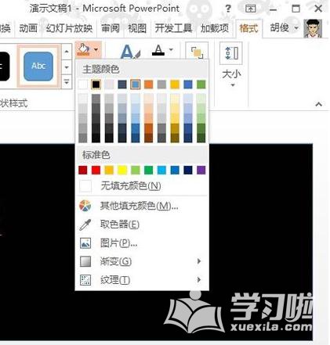The image size is (330, 345).
Task: Click the Size icon with height arrows
Action: point(231,53)
